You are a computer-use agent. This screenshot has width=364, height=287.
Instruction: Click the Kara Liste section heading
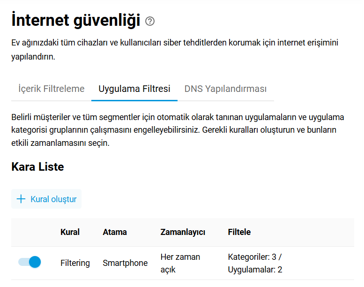(x=37, y=166)
